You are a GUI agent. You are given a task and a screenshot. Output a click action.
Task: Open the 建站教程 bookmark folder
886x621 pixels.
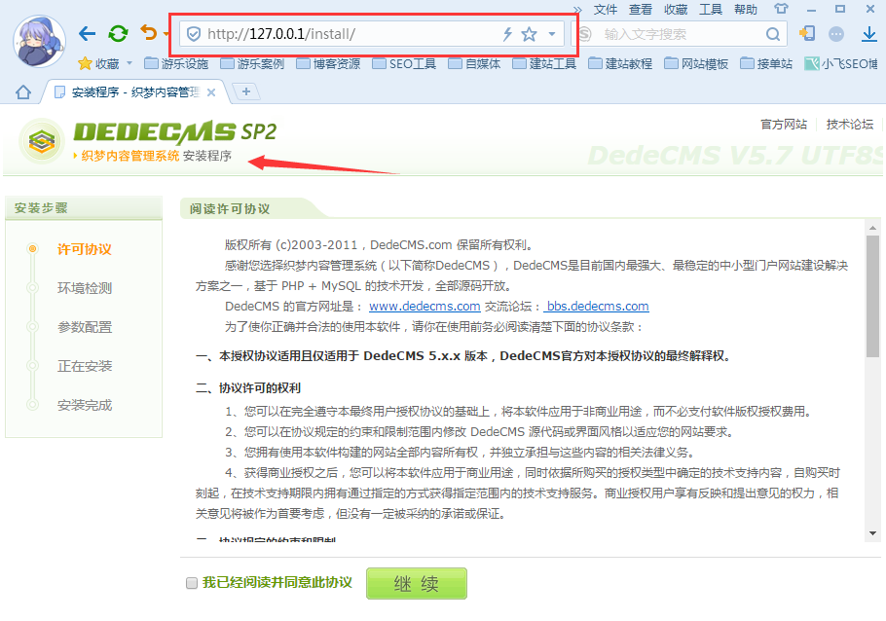[x=620, y=64]
